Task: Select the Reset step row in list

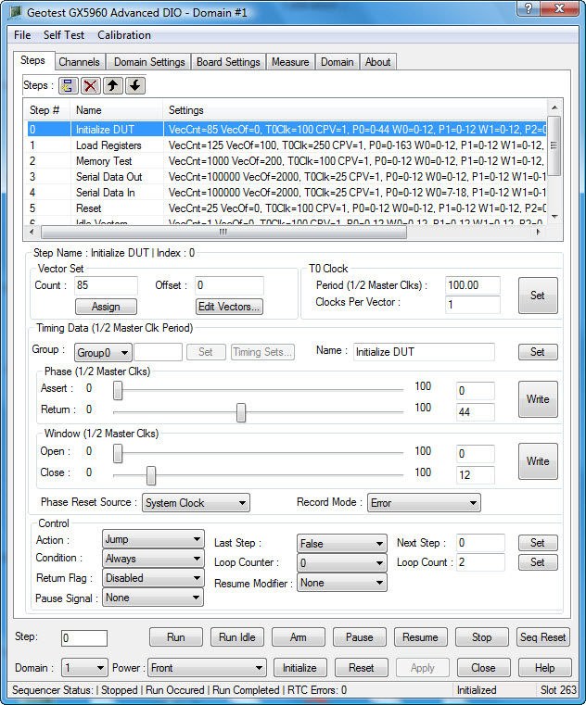Action: [287, 208]
